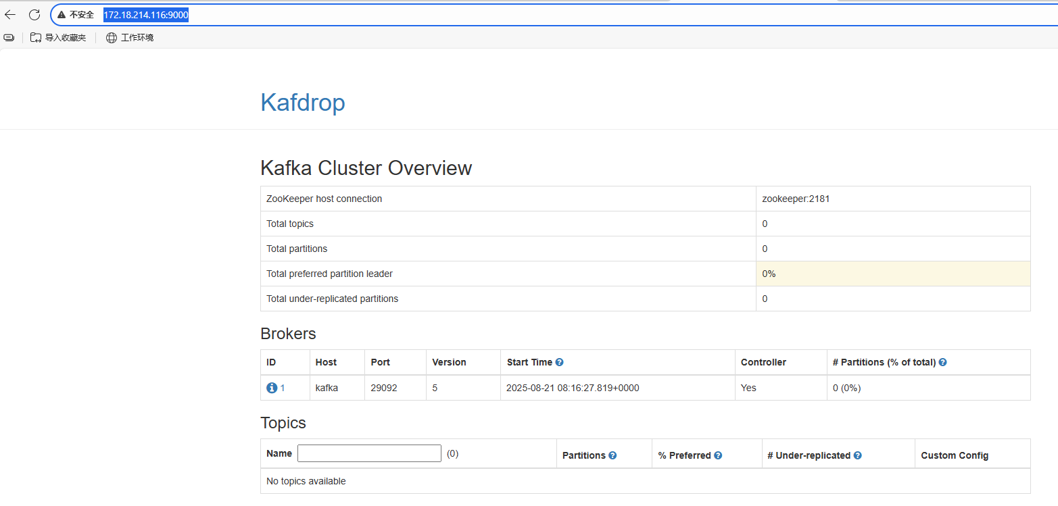Click the # Under-replicated help icon
This screenshot has width=1058, height=506.
pos(857,455)
